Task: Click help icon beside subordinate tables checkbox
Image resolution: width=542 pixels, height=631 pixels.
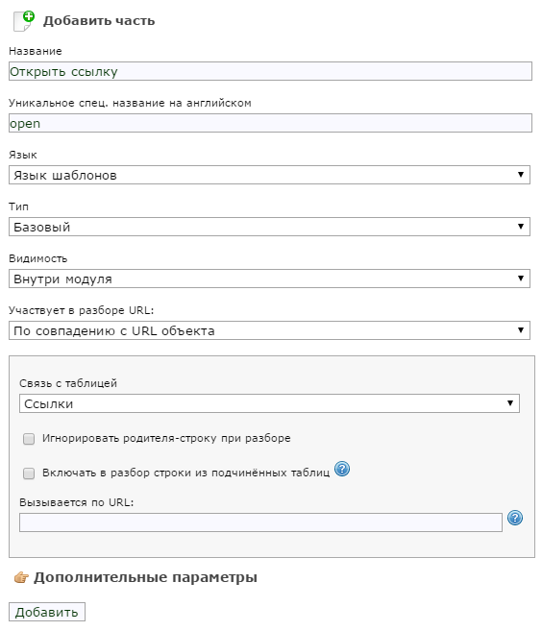Action: click(x=342, y=469)
